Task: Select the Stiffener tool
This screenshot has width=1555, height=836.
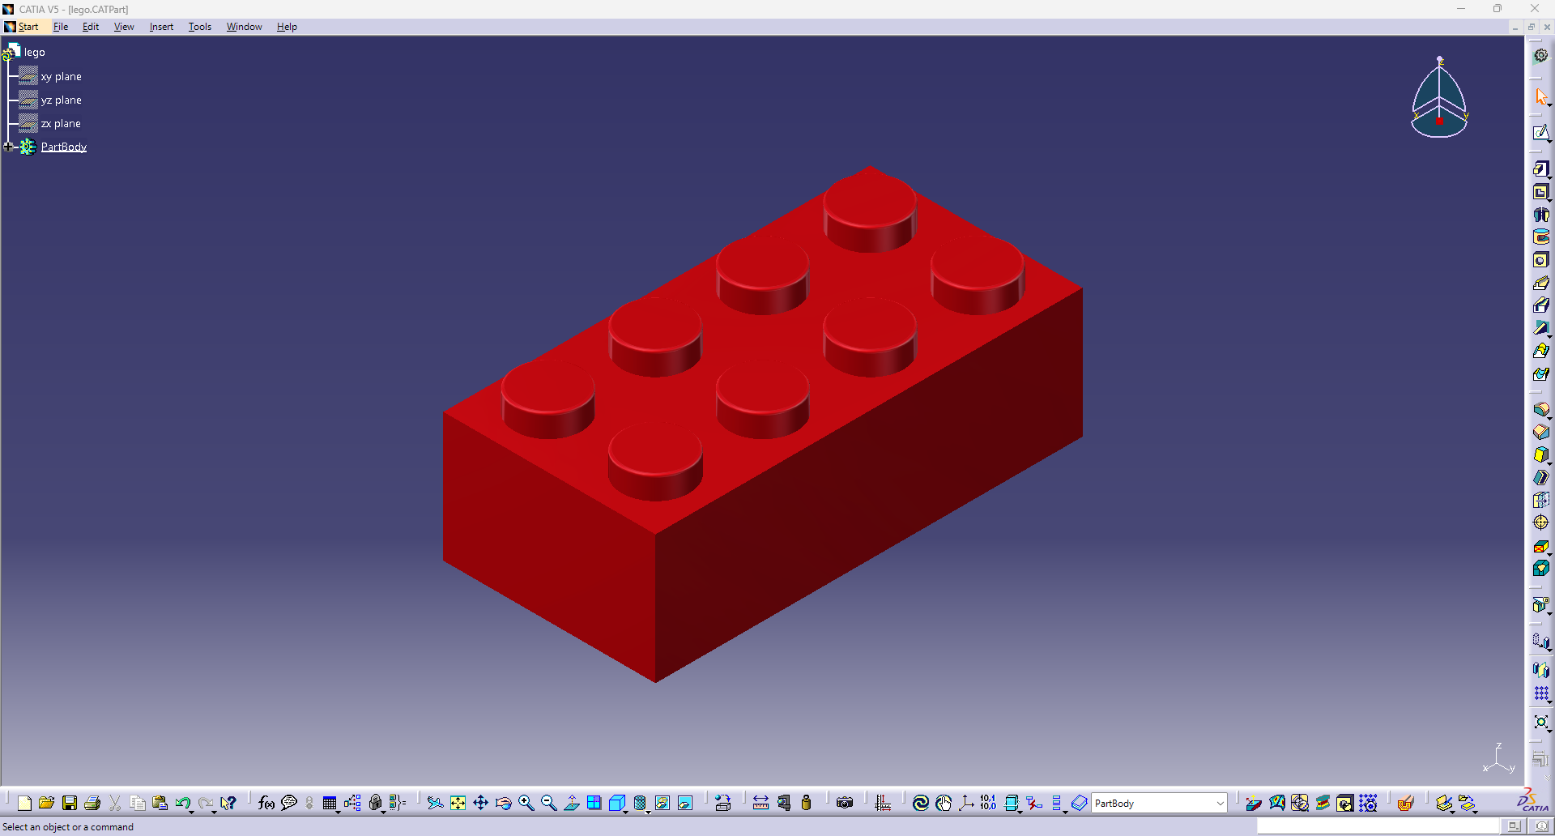Action: (x=1540, y=328)
